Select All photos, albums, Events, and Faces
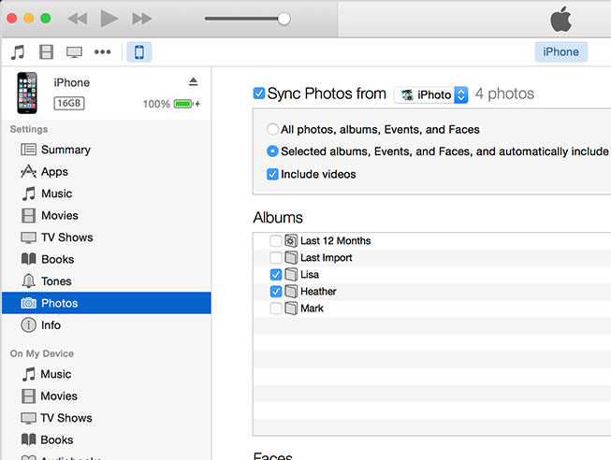611x460 pixels. coord(272,130)
